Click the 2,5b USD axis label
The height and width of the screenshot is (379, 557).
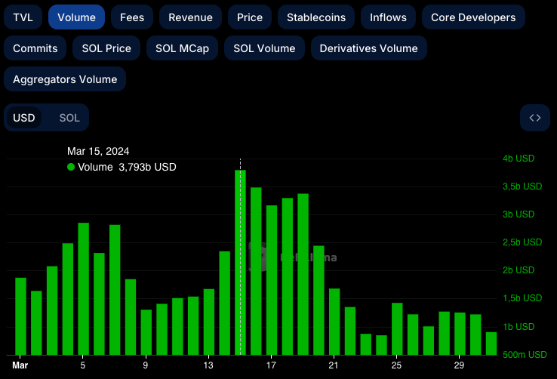pos(522,242)
